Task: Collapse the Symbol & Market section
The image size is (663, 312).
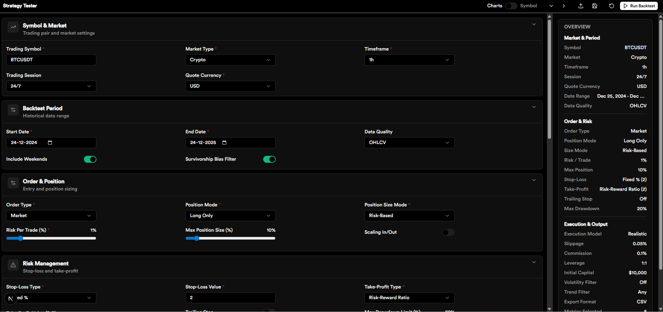Action: [534, 24]
